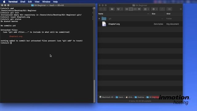Click Macintosh HD in the path bar
Screen dimensions: 197x111
click(106, 97)
